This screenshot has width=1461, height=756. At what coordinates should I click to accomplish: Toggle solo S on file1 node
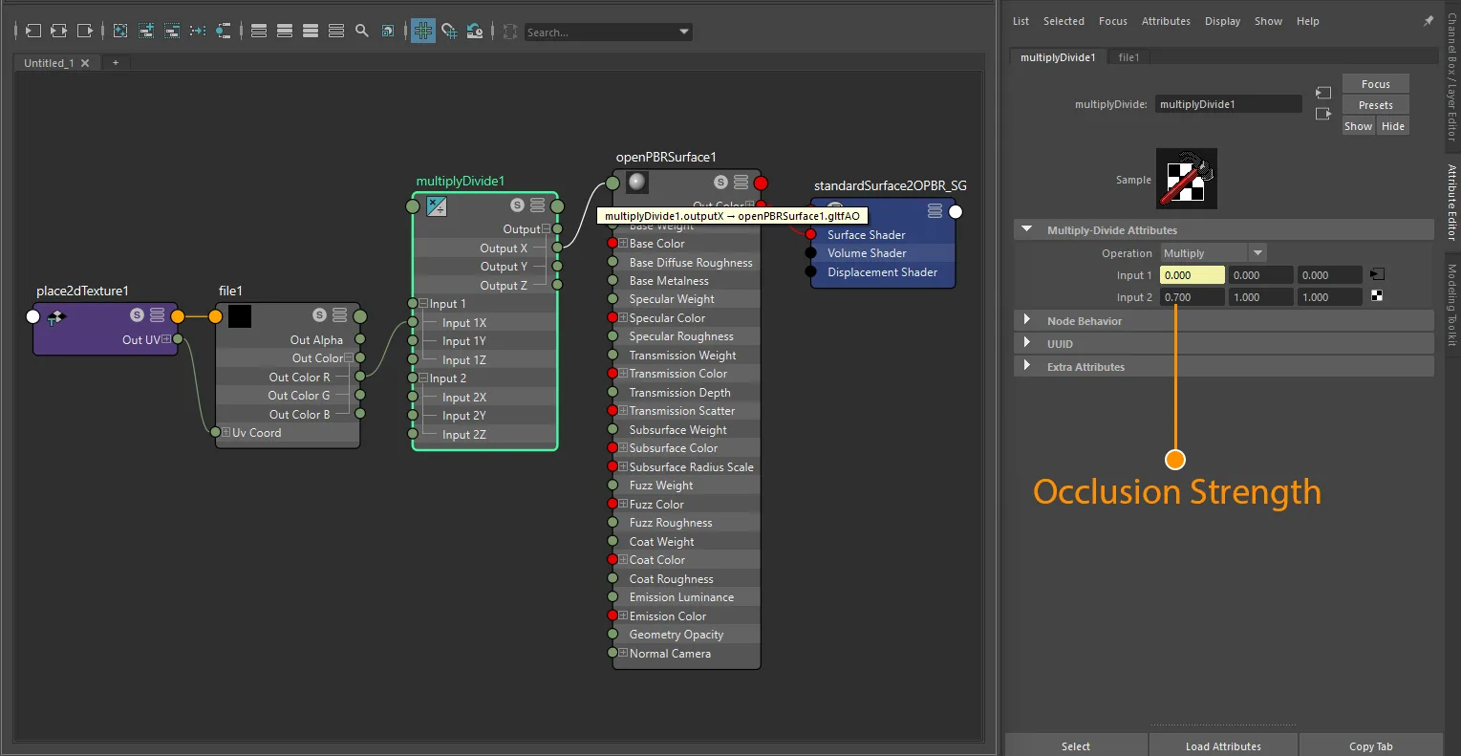tap(319, 315)
